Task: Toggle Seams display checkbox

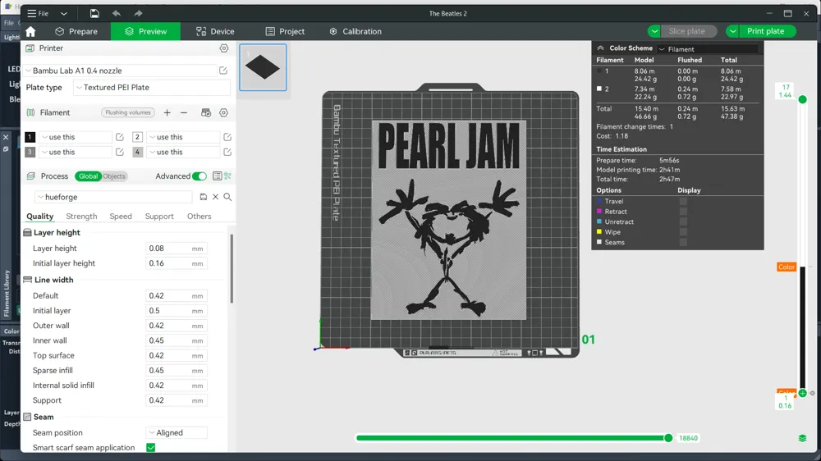Action: [683, 242]
